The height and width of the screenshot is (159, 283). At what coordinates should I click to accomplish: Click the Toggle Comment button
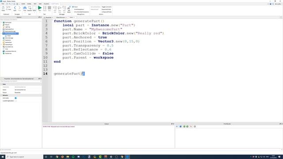[x=107, y=7]
